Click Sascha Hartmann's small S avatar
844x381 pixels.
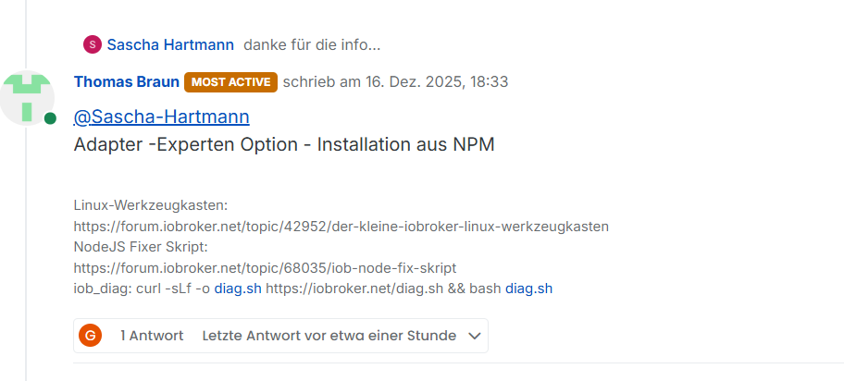click(x=92, y=44)
